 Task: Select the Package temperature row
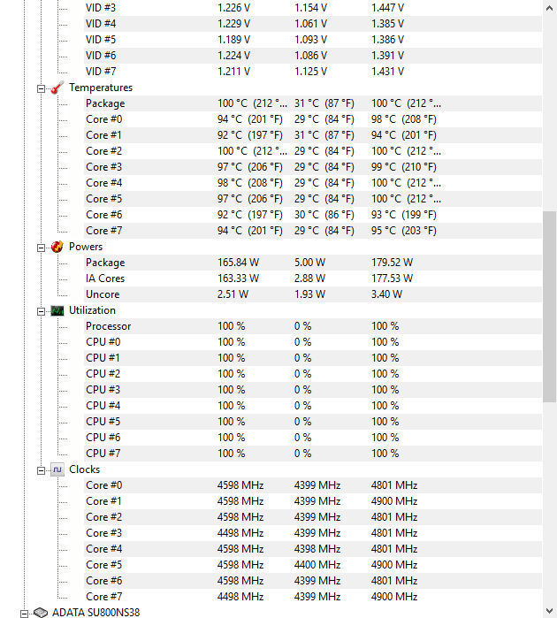pos(313,103)
